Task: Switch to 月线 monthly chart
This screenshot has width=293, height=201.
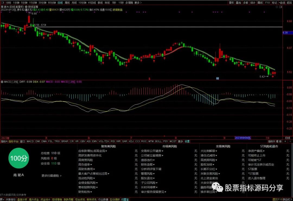Action: click(x=74, y=3)
